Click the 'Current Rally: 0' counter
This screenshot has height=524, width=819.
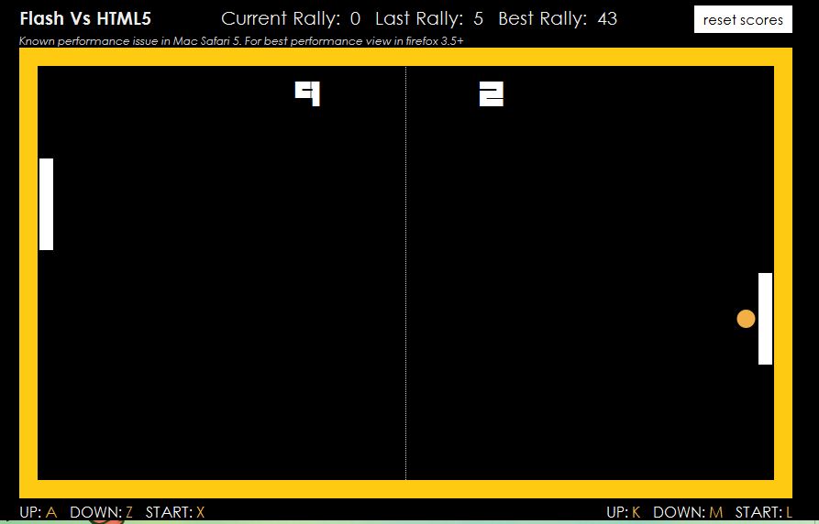[x=291, y=19]
